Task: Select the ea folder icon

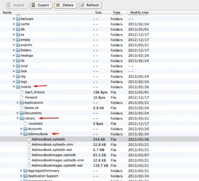Action: (x=18, y=35)
